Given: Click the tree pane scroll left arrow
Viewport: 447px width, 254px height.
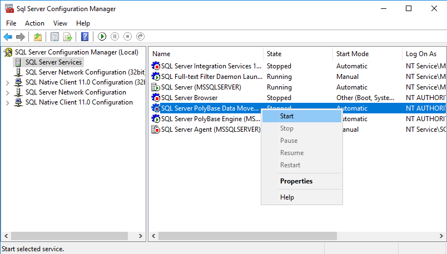Looking at the screenshot, I should click(6, 236).
